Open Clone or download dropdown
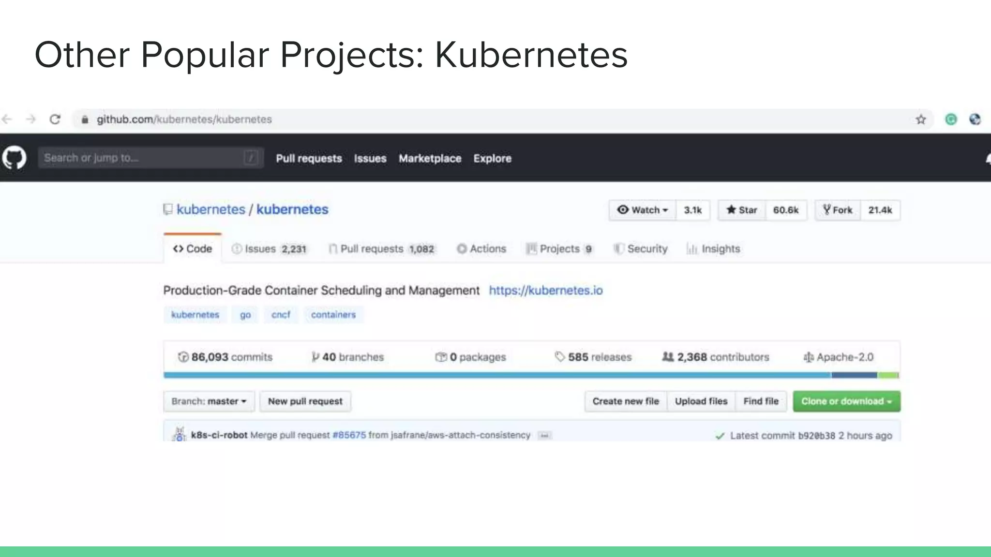This screenshot has width=991, height=557. click(x=847, y=401)
